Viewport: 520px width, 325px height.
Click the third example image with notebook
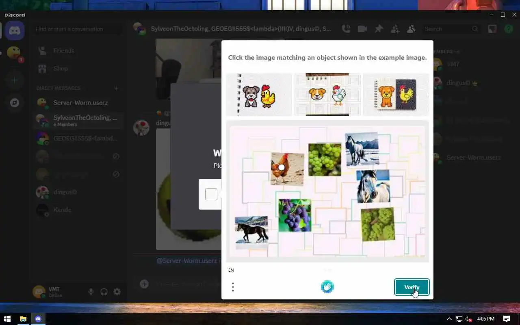(x=396, y=95)
